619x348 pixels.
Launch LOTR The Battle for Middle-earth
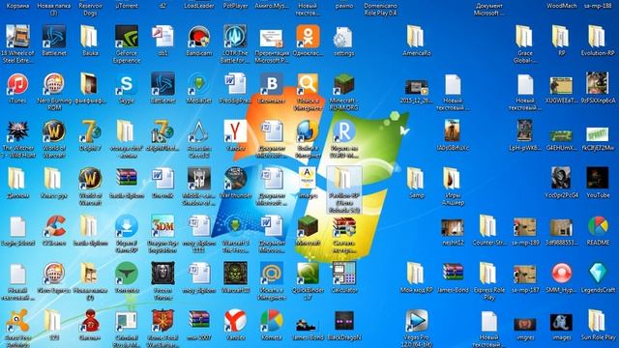click(235, 38)
